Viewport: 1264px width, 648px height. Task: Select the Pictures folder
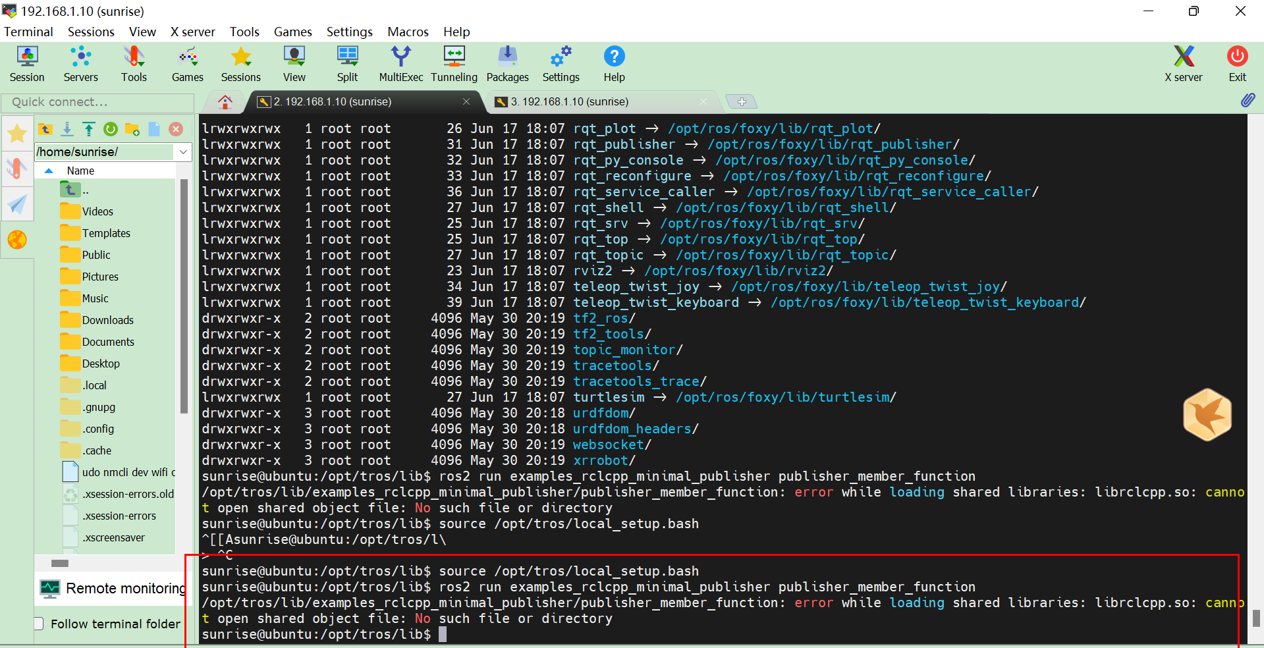(90, 277)
